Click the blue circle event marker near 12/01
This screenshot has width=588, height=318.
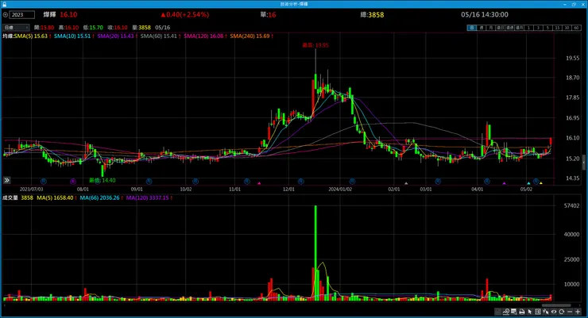[300, 182]
